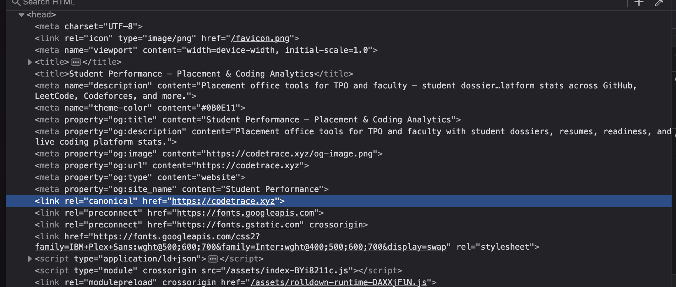Screen dimensions: 676x287
Task: Click the ellipsis badge inside the collapsed title
Action: (x=76, y=62)
